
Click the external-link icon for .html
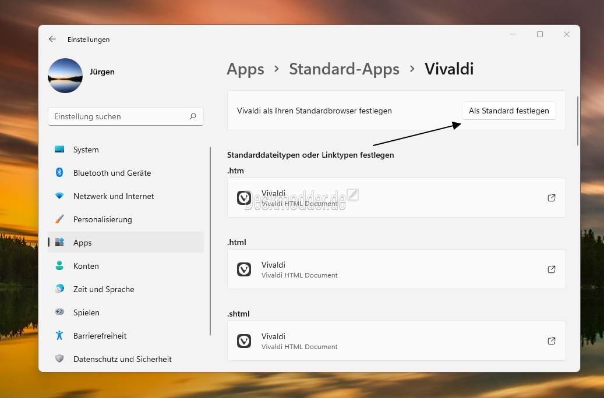coord(552,269)
